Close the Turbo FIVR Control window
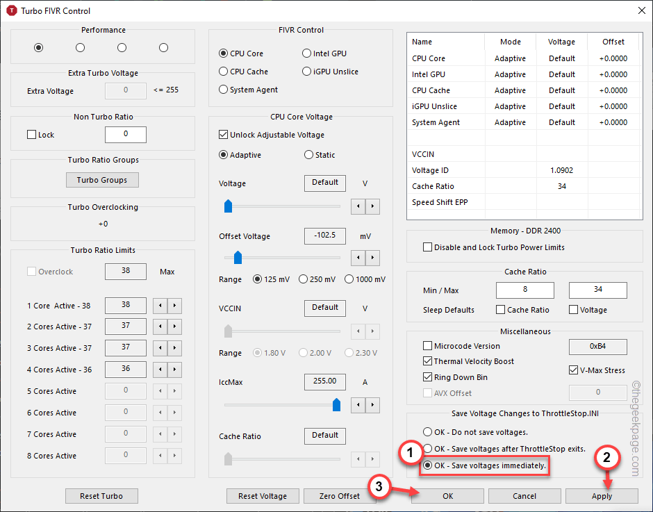Image resolution: width=653 pixels, height=512 pixels. [639, 10]
